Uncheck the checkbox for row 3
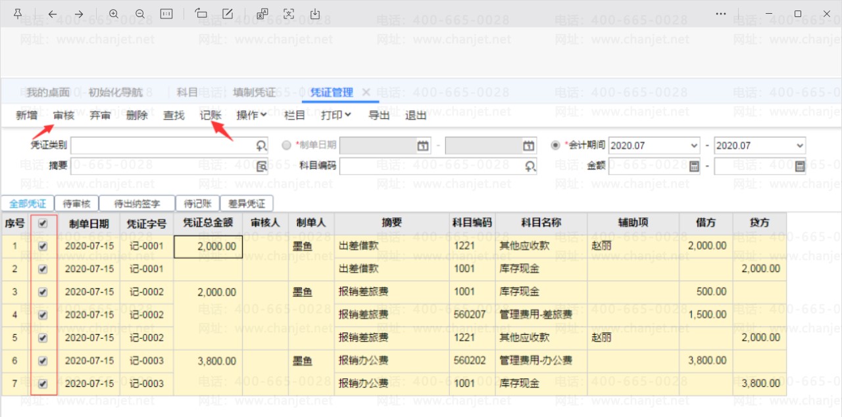The image size is (842, 417). [x=43, y=292]
